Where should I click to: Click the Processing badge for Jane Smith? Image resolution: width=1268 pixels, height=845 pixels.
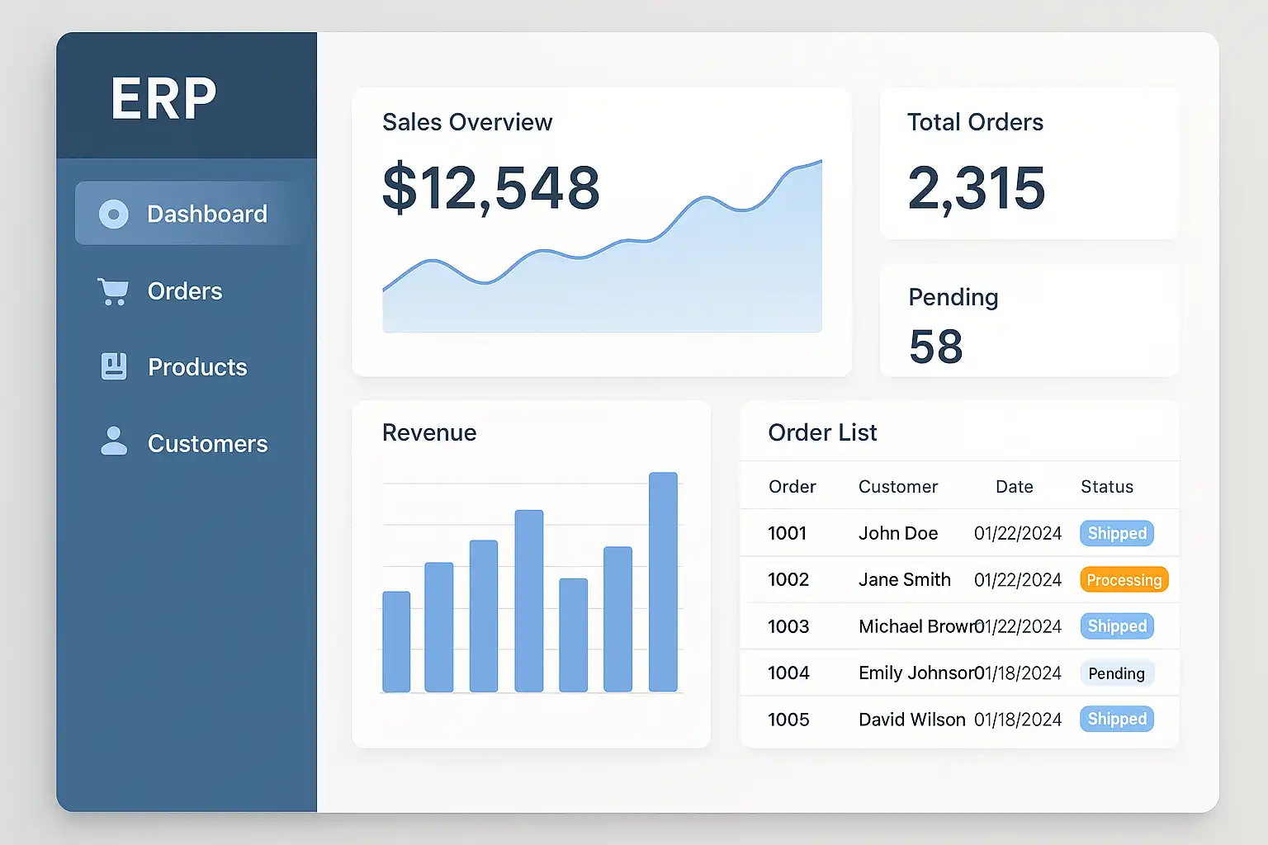pyautogui.click(x=1124, y=580)
